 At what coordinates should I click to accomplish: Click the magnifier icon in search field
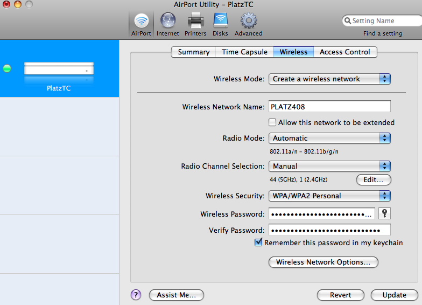pyautogui.click(x=348, y=20)
